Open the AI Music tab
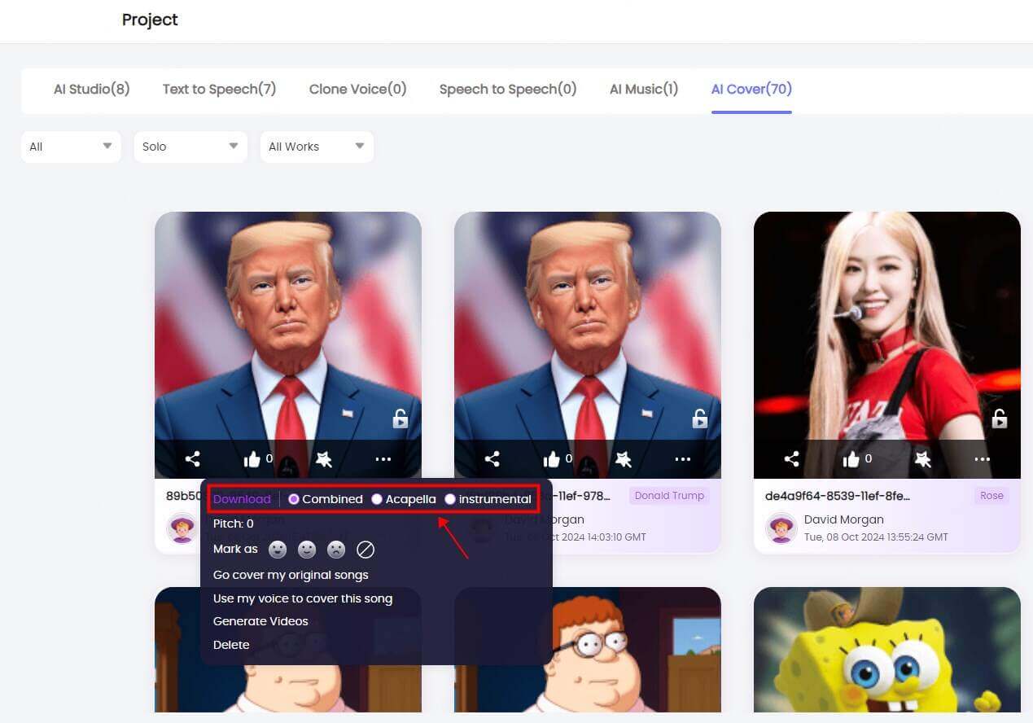1033x723 pixels. [643, 90]
